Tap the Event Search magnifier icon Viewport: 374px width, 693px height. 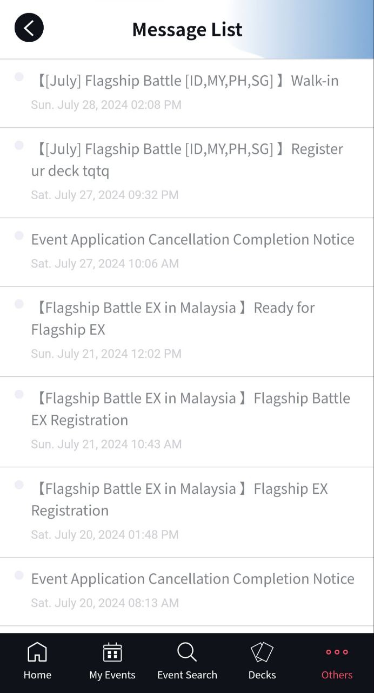pyautogui.click(x=187, y=652)
